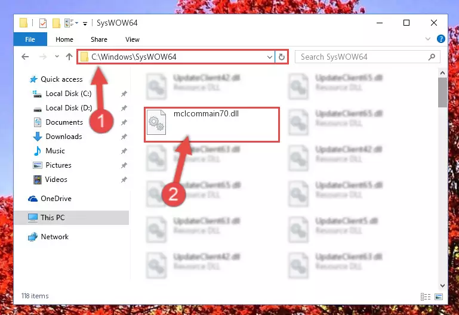459x315 pixels.
Task: Close the SysWOW64 Explorer window
Action: tap(434, 23)
